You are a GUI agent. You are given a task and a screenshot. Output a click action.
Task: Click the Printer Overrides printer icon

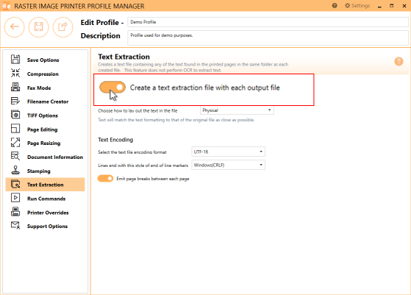pyautogui.click(x=15, y=211)
